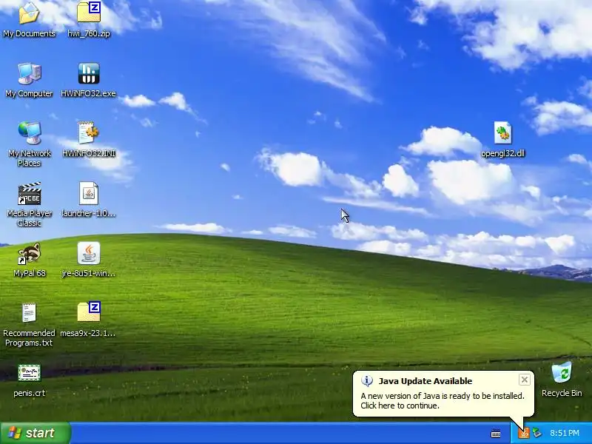Click the 8:51 PM system clock
The width and height of the screenshot is (592, 444).
[x=565, y=433]
